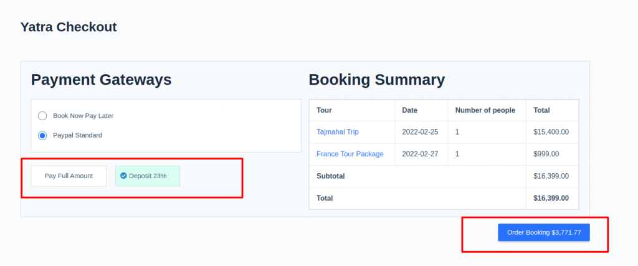638x266 pixels.
Task: Click the $999.00 total cell
Action: click(546, 154)
